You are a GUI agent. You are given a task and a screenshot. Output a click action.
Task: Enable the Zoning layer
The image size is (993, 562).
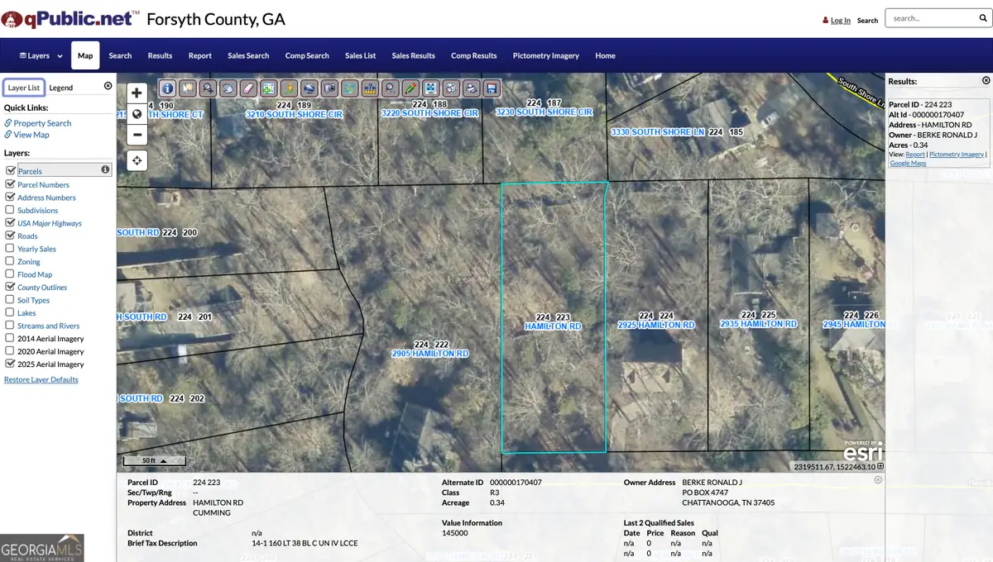click(7, 261)
